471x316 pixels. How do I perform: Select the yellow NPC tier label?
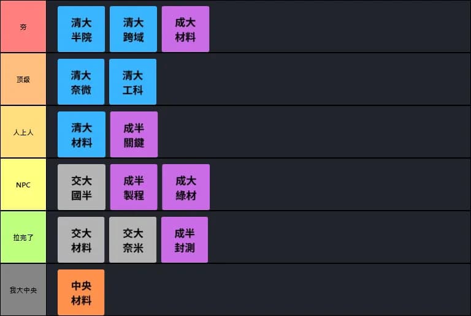click(23, 185)
